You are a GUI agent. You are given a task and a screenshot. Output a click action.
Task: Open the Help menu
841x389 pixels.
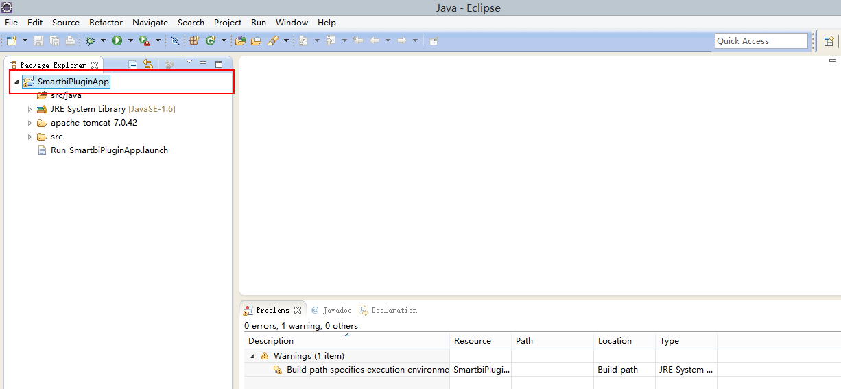point(327,22)
